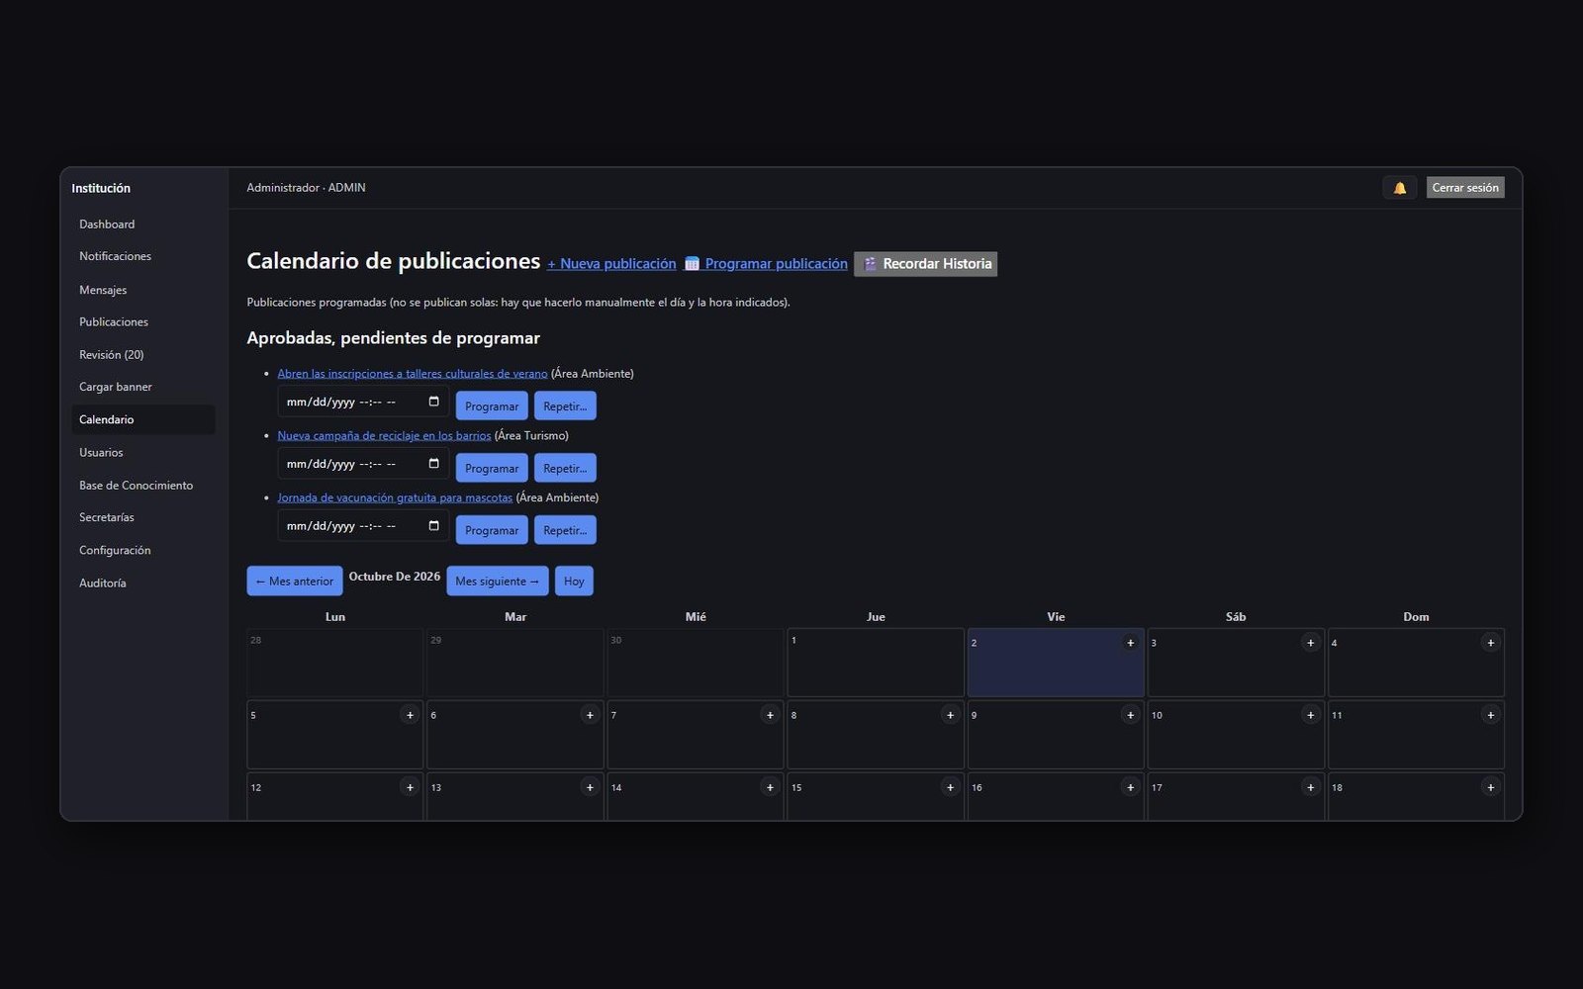
Task: Add event on day 18 plus icon
Action: coord(1490,787)
